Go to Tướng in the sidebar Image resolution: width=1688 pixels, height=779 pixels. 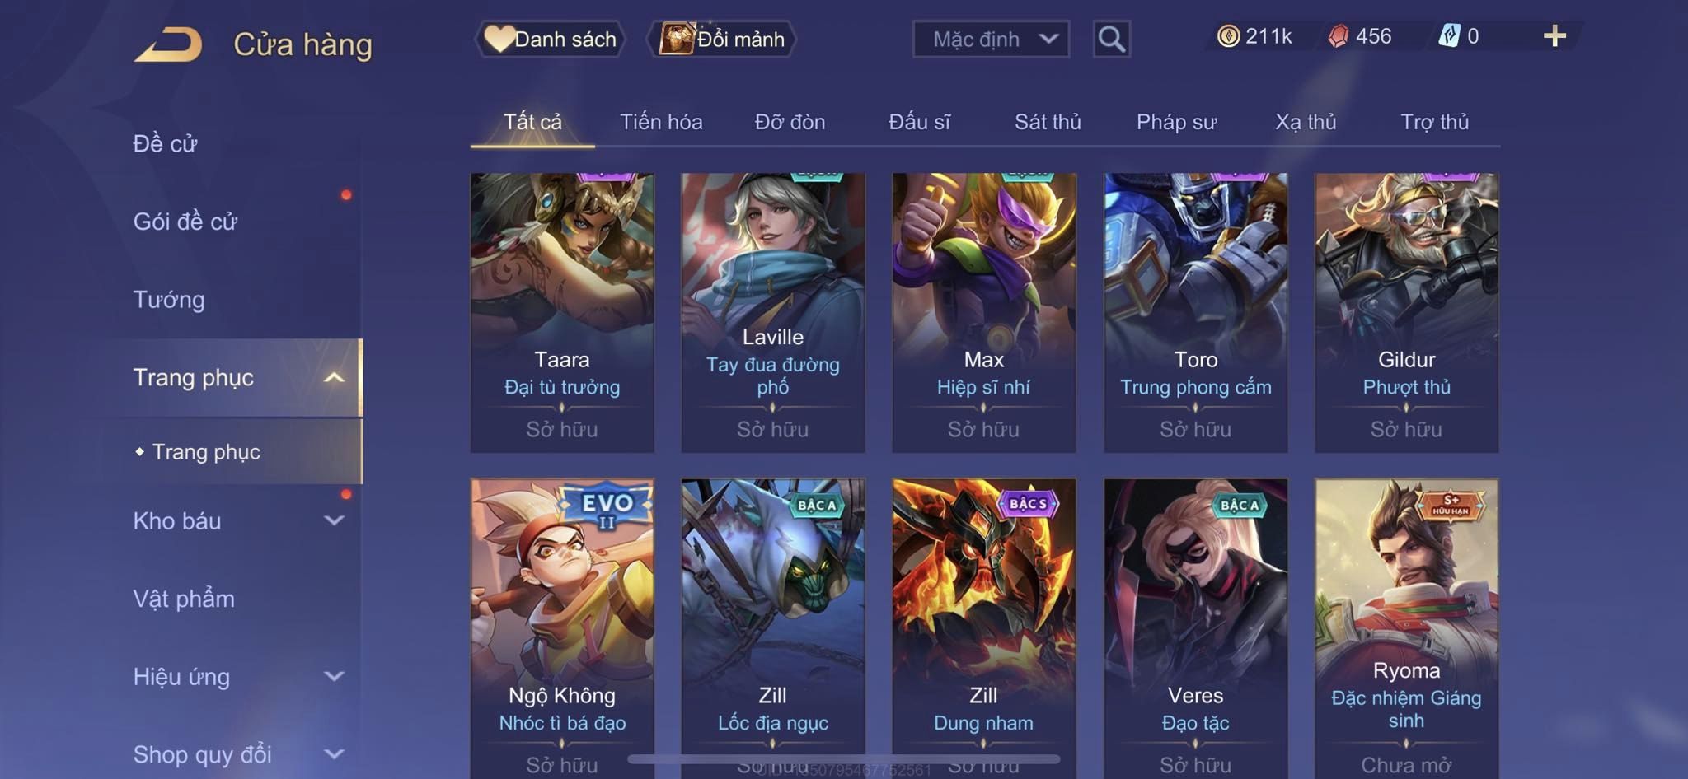click(x=169, y=300)
